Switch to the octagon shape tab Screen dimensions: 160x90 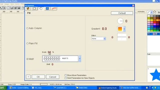click(x=41, y=8)
